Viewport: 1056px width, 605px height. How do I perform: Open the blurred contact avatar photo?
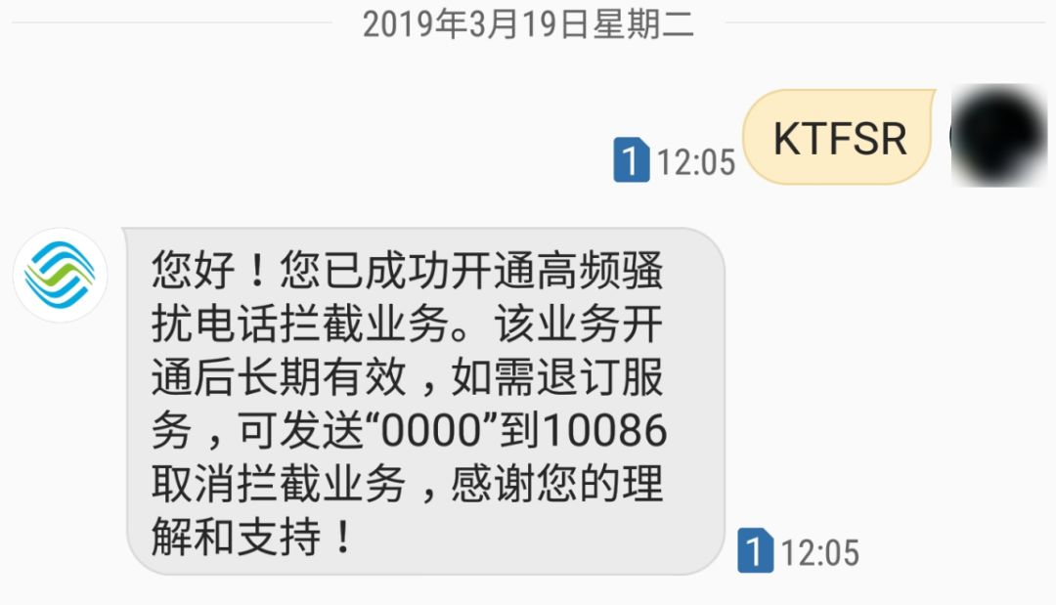[x=998, y=135]
